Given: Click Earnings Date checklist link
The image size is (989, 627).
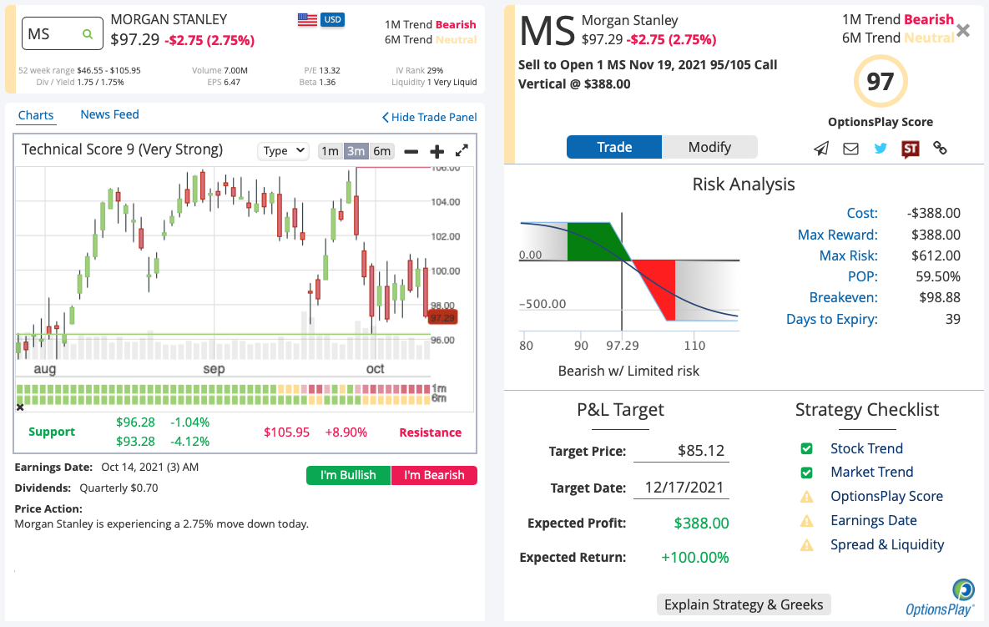Looking at the screenshot, I should (x=874, y=520).
